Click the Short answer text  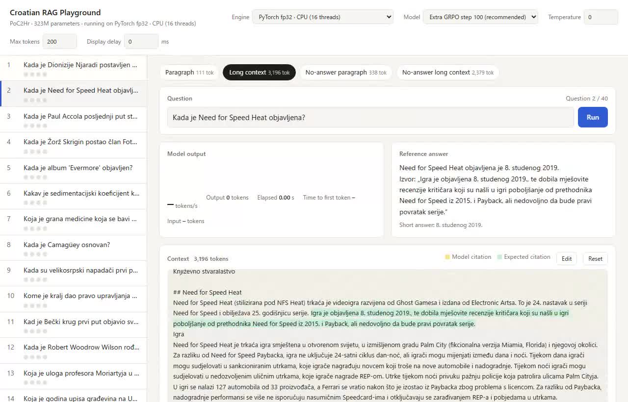coord(441,225)
